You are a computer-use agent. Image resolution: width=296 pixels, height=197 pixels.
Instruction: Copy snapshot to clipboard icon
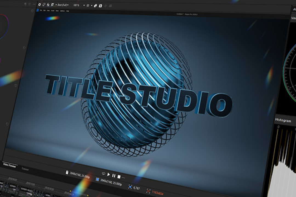pos(95,5)
